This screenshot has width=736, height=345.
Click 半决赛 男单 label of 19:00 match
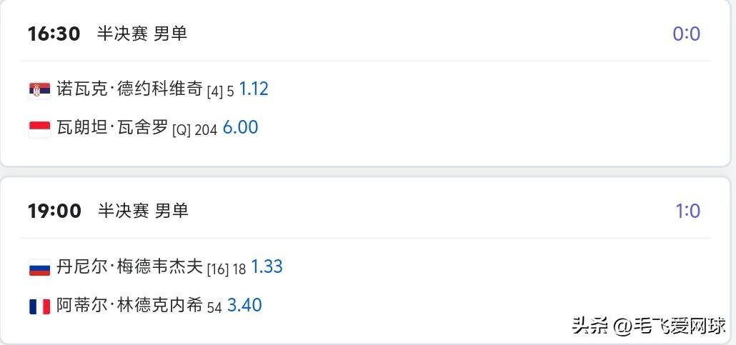(x=143, y=211)
